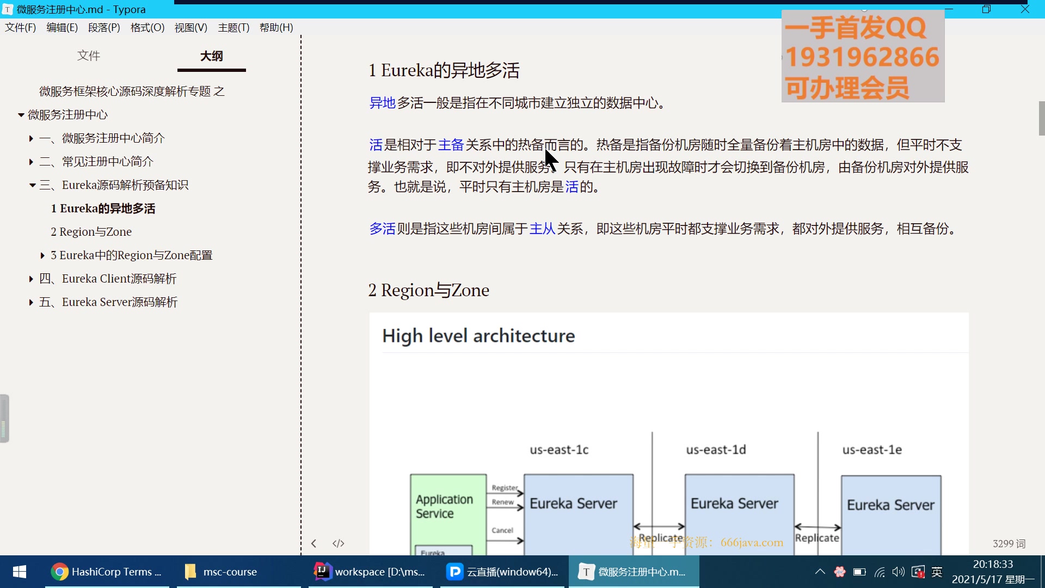1045x588 pixels.
Task: Expand 3 Eureka中的Region与Zone配置 node
Action: (42, 255)
